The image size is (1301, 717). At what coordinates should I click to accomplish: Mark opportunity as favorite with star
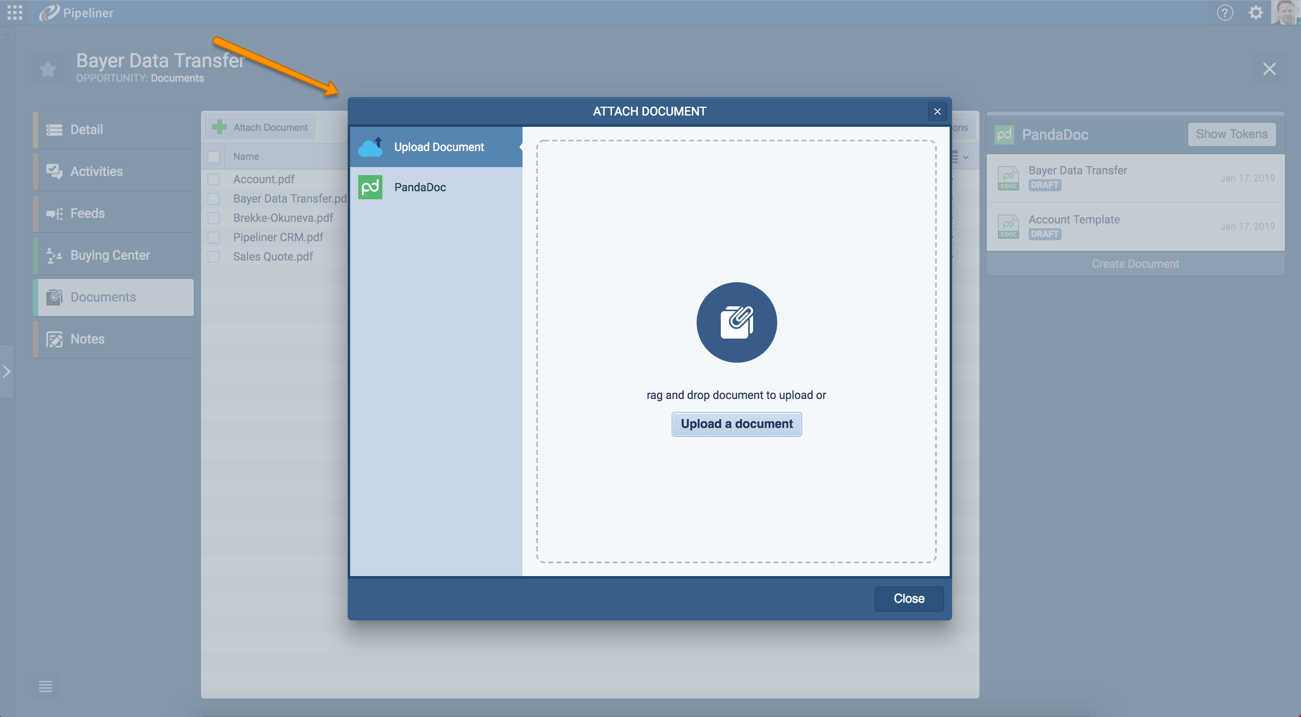tap(48, 68)
